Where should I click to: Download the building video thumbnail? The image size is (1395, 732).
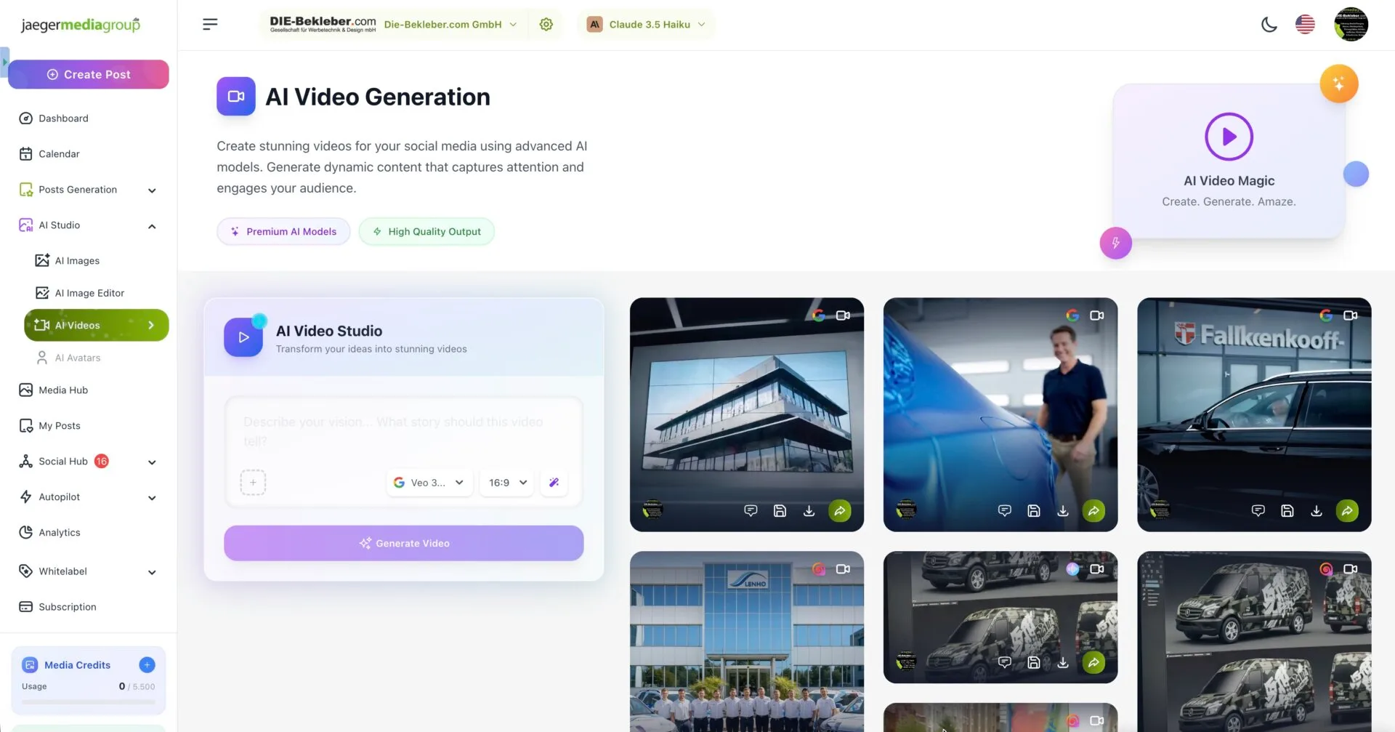pyautogui.click(x=809, y=511)
